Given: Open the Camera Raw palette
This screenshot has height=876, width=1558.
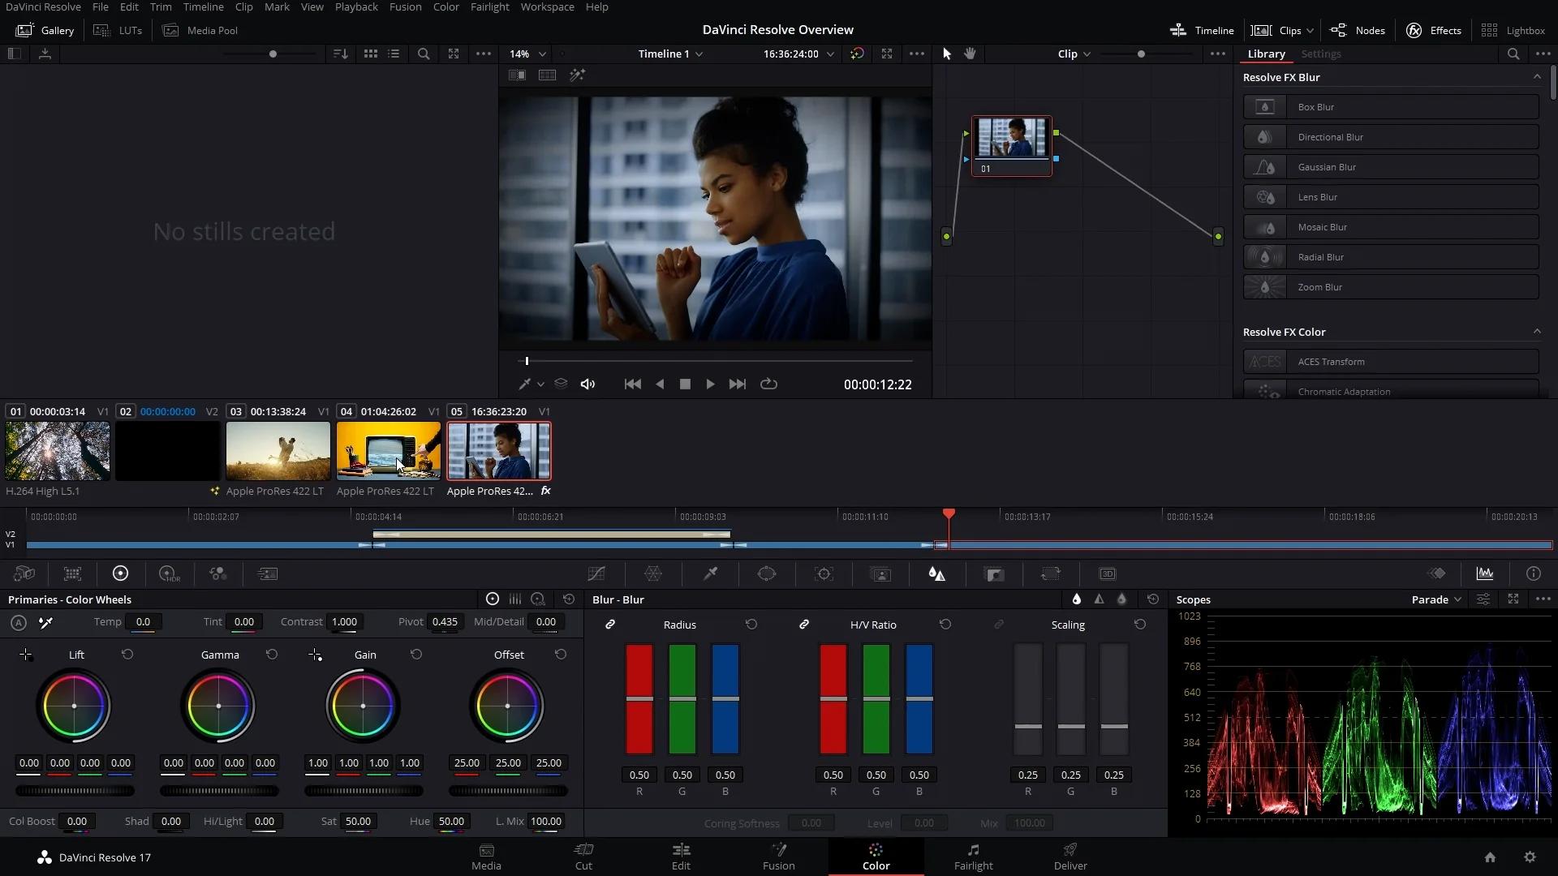Looking at the screenshot, I should coord(24,574).
